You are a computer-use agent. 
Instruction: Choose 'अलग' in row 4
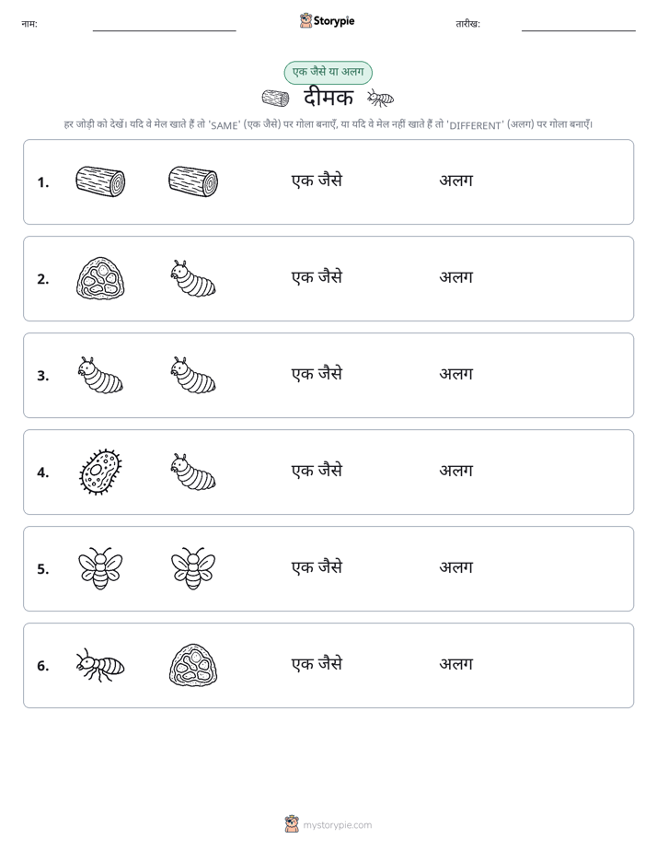pos(455,471)
